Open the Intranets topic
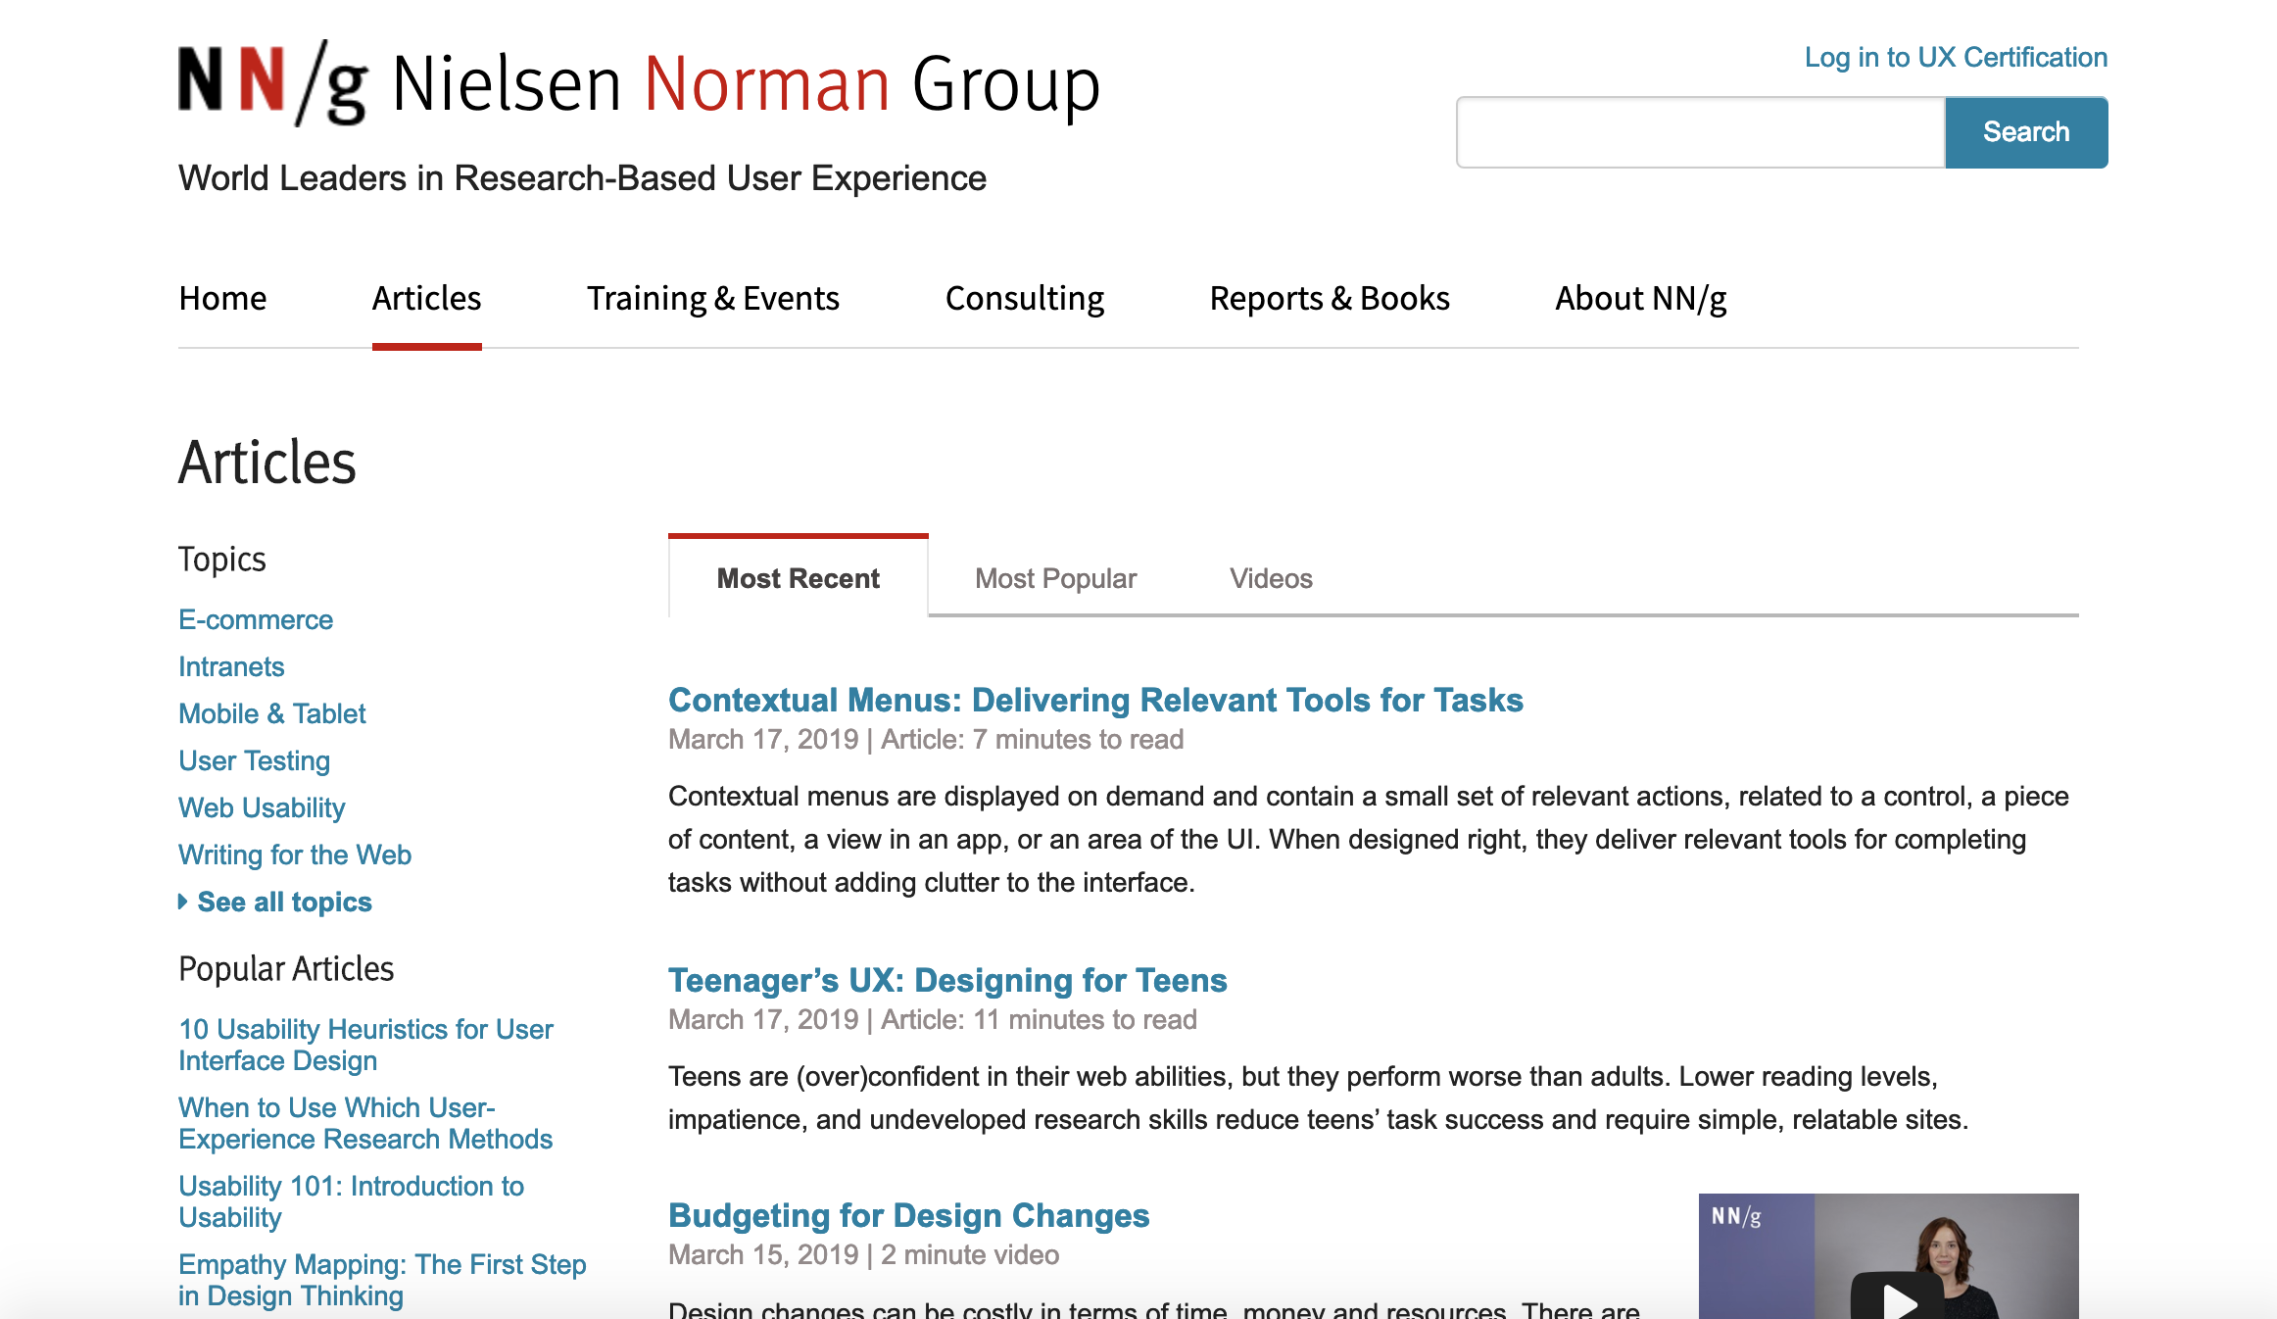The width and height of the screenshot is (2277, 1319). pyautogui.click(x=231, y=666)
